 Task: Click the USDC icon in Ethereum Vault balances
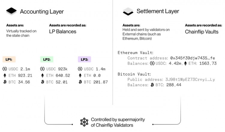(152, 63)
